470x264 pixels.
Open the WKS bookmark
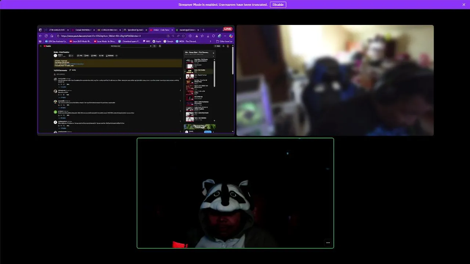click(147, 41)
